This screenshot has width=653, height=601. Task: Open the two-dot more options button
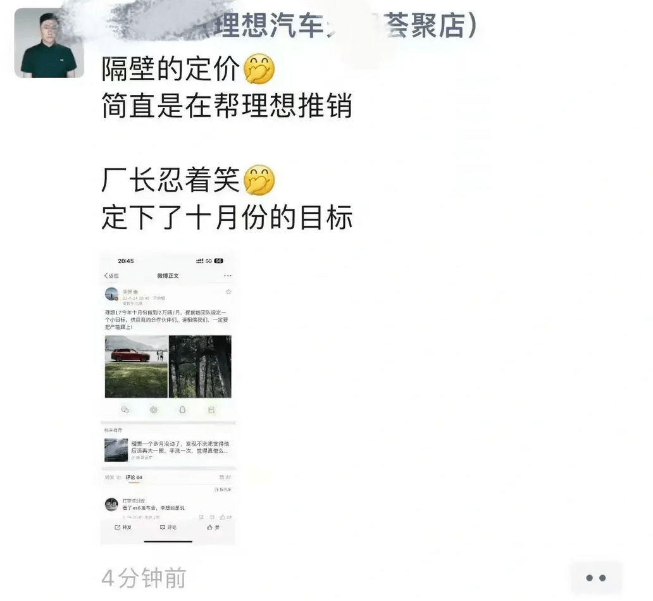coord(596,577)
